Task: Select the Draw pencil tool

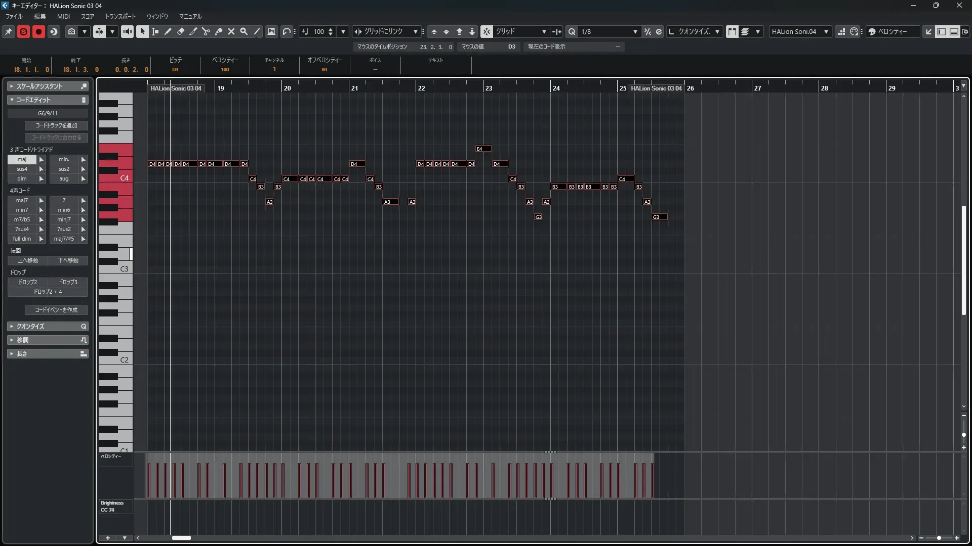Action: 168,31
